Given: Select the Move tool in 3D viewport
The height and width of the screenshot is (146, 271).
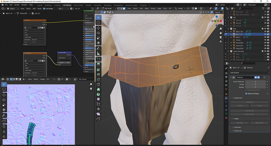Looking at the screenshot, I should click(x=98, y=28).
